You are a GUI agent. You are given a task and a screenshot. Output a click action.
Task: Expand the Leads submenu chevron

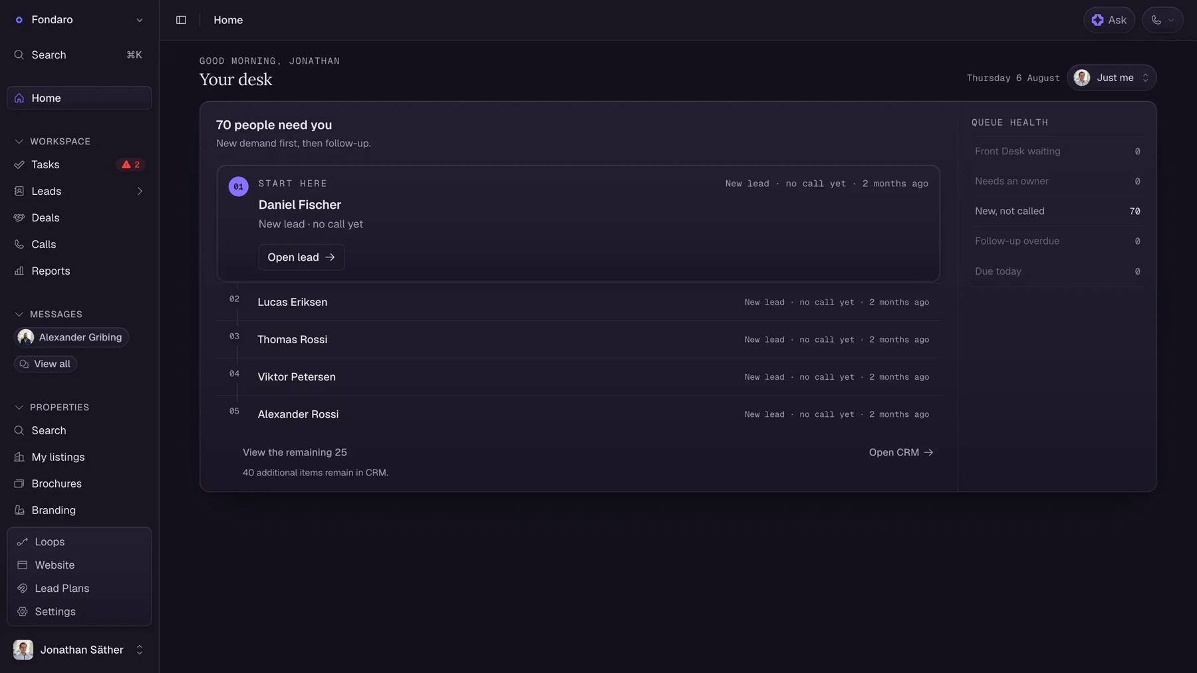pyautogui.click(x=140, y=192)
